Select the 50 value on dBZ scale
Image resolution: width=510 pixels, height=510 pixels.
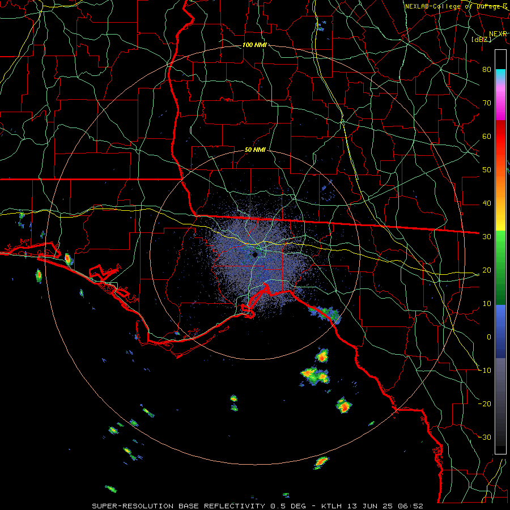pyautogui.click(x=487, y=170)
